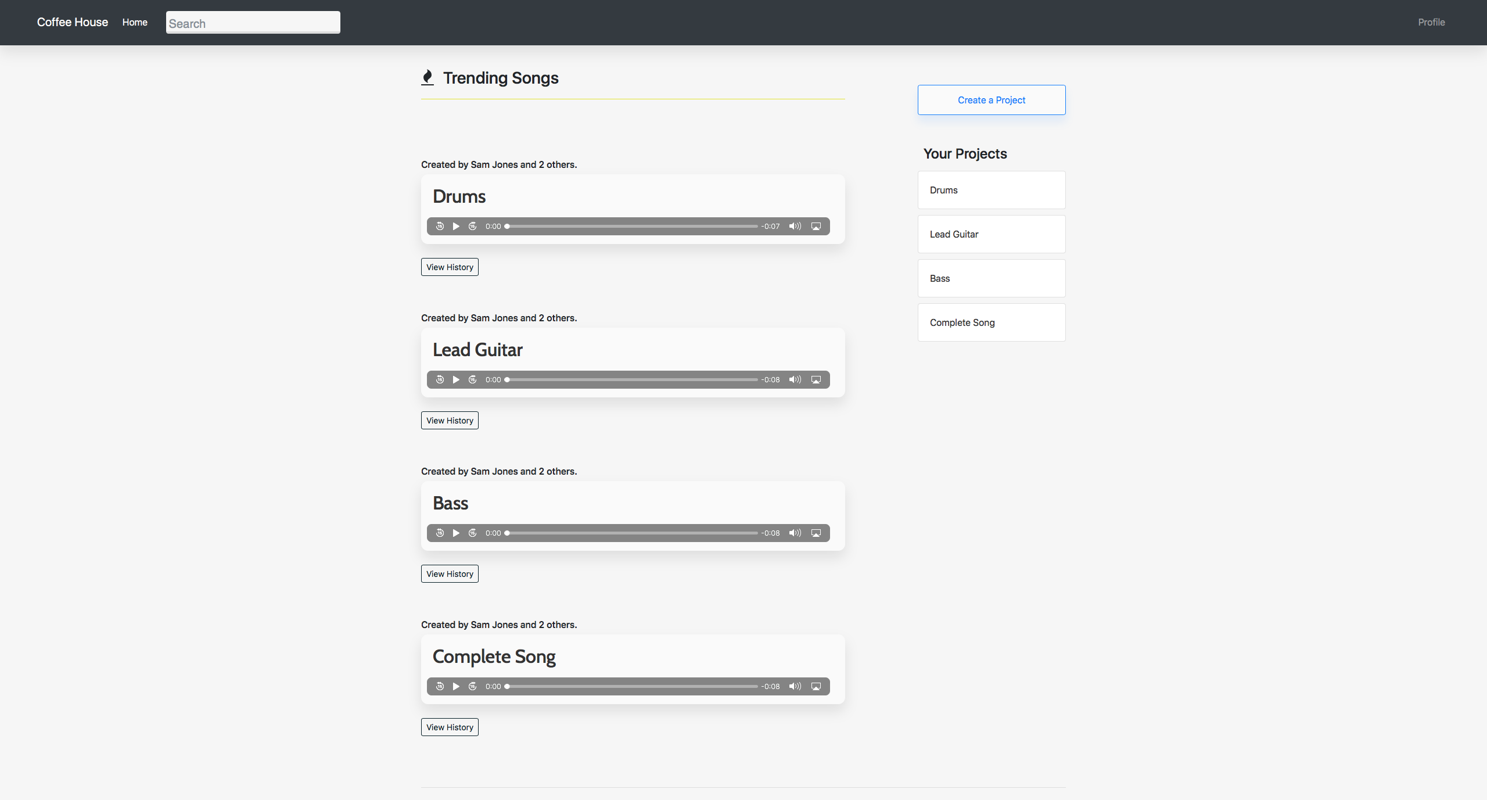The height and width of the screenshot is (800, 1487).
Task: Focus the Search input field
Action: pos(253,23)
